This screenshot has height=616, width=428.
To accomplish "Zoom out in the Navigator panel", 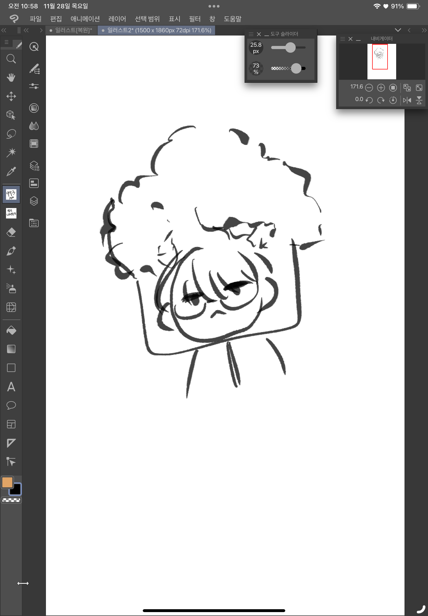I will tap(369, 87).
